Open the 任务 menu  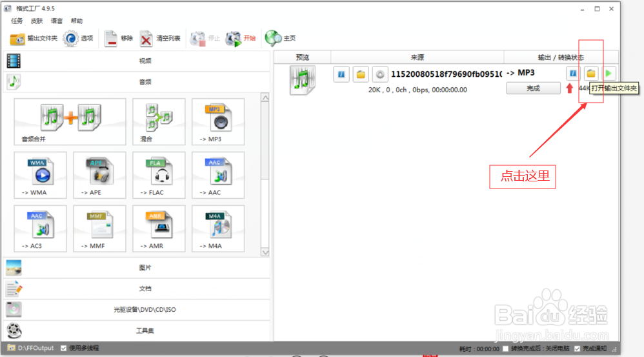[x=17, y=21]
